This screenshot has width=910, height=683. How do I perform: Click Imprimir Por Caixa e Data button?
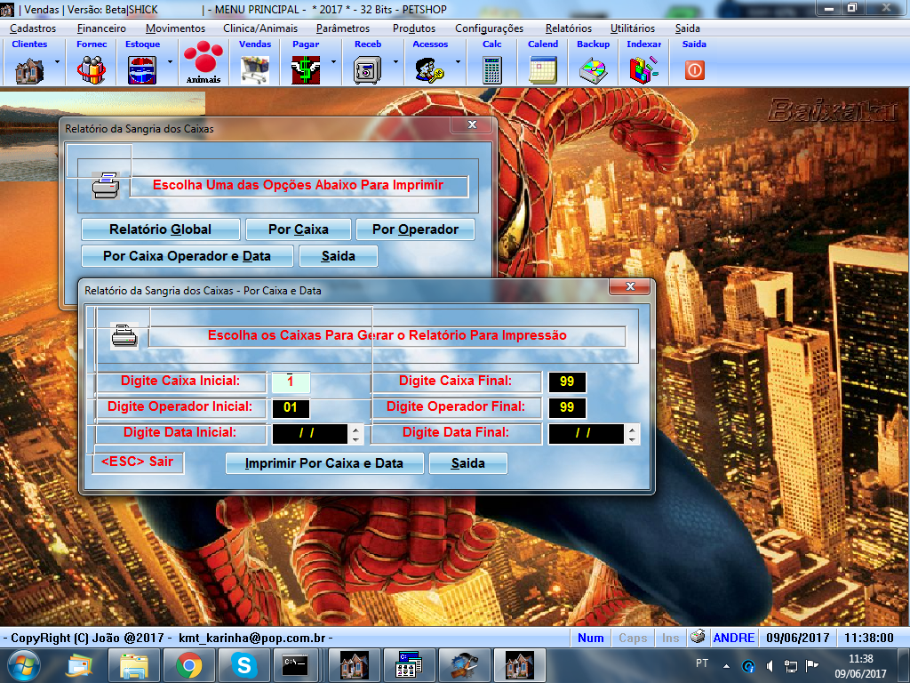pos(323,463)
